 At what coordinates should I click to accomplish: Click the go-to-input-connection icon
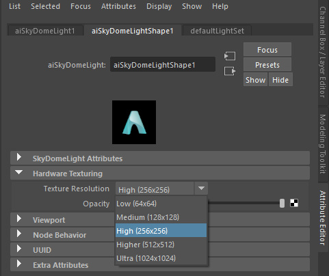coord(230,56)
